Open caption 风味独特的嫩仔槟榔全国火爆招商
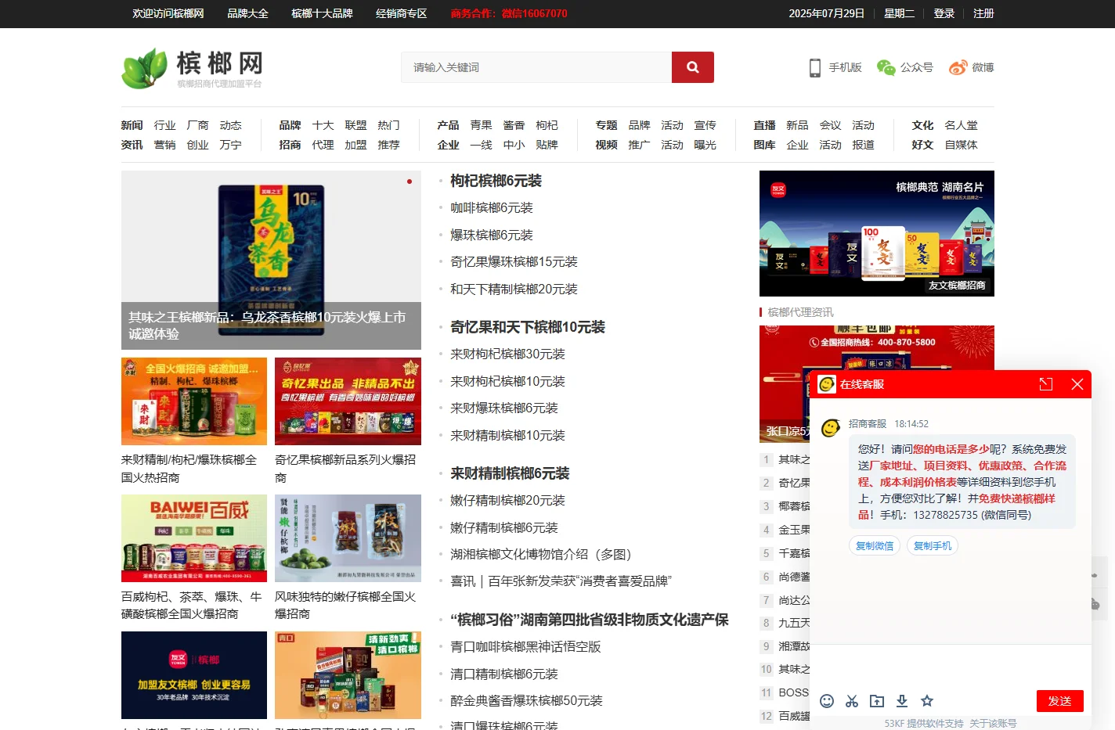The image size is (1115, 730). tap(345, 605)
